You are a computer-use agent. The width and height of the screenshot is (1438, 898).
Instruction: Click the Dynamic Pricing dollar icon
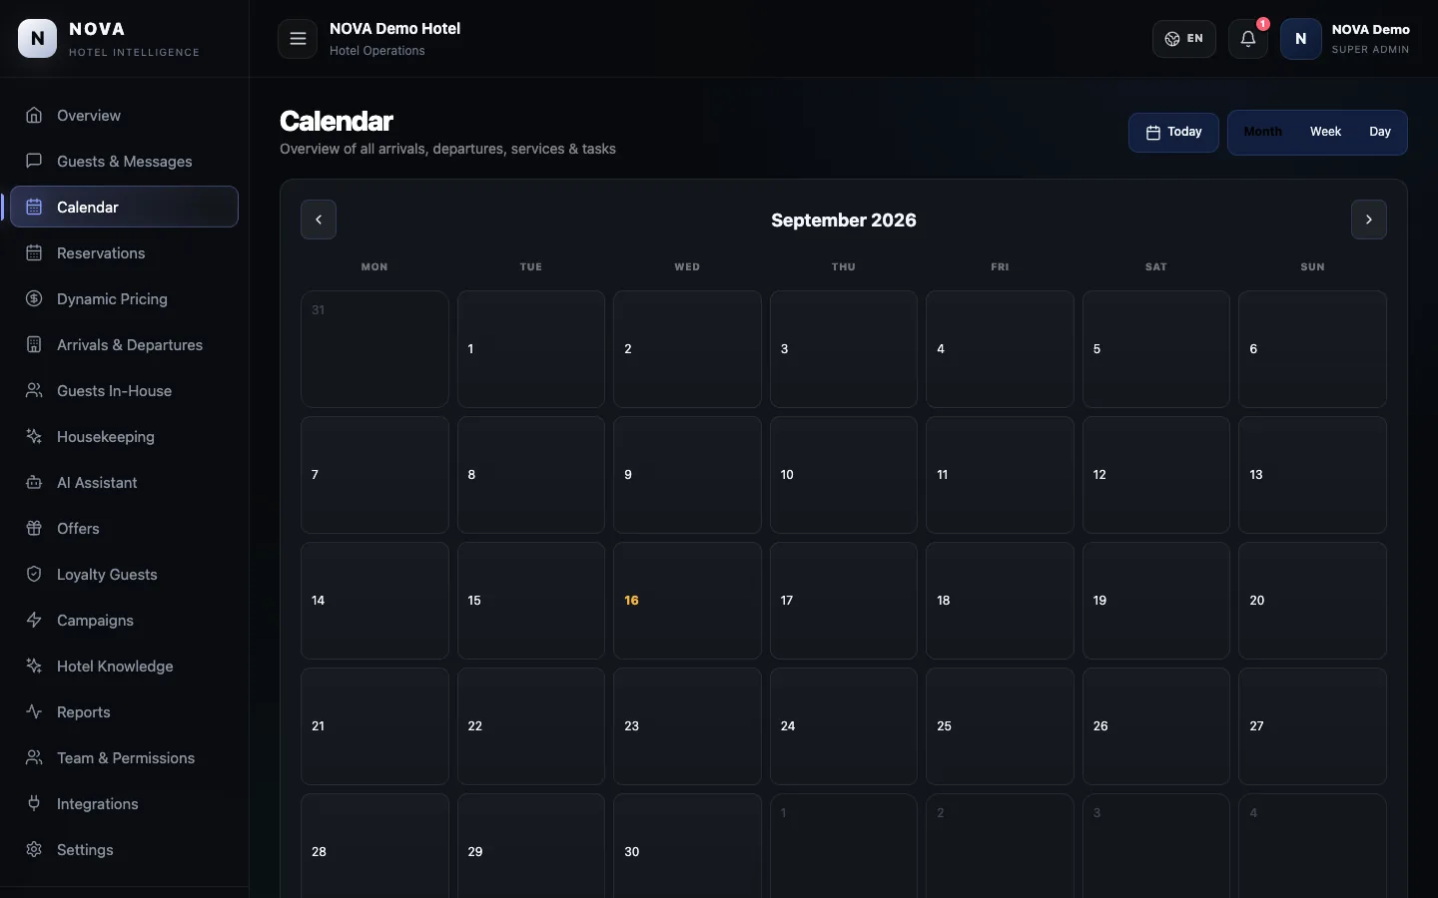[x=34, y=298]
